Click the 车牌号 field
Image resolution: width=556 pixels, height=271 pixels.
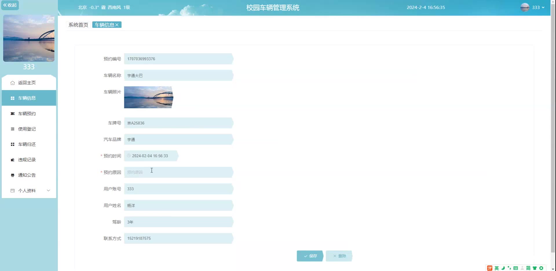179,123
